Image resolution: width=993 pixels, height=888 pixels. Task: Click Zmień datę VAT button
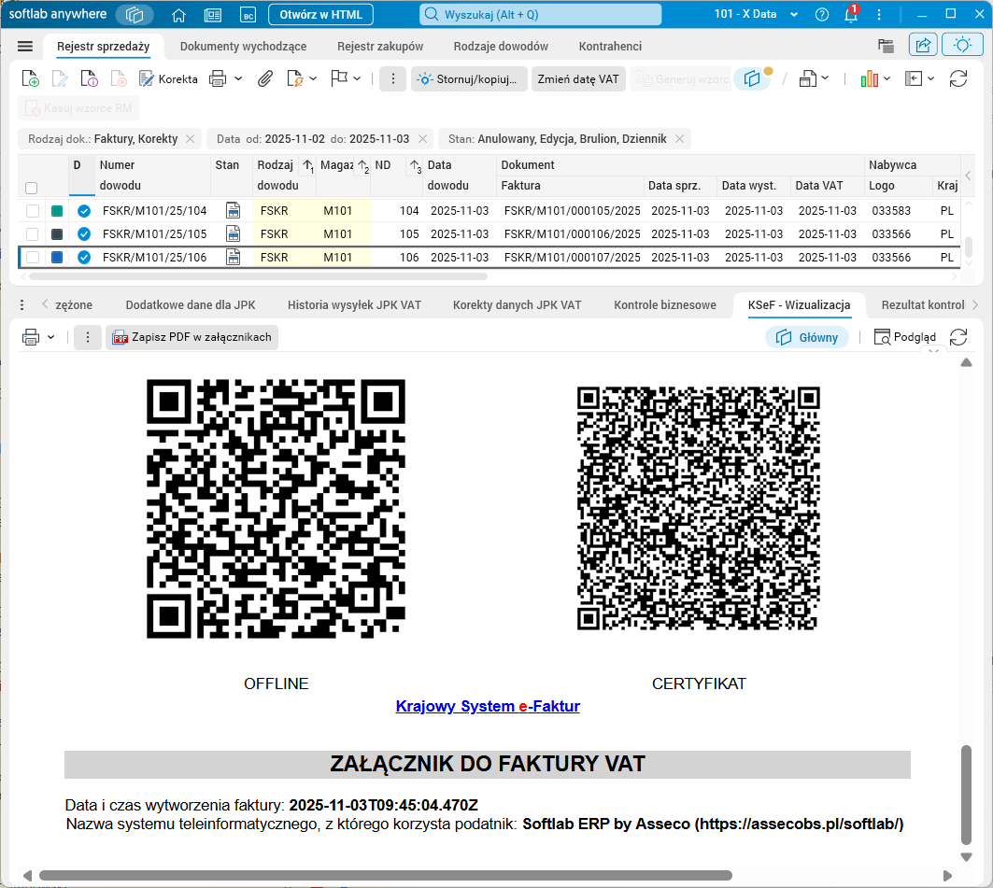click(x=578, y=79)
